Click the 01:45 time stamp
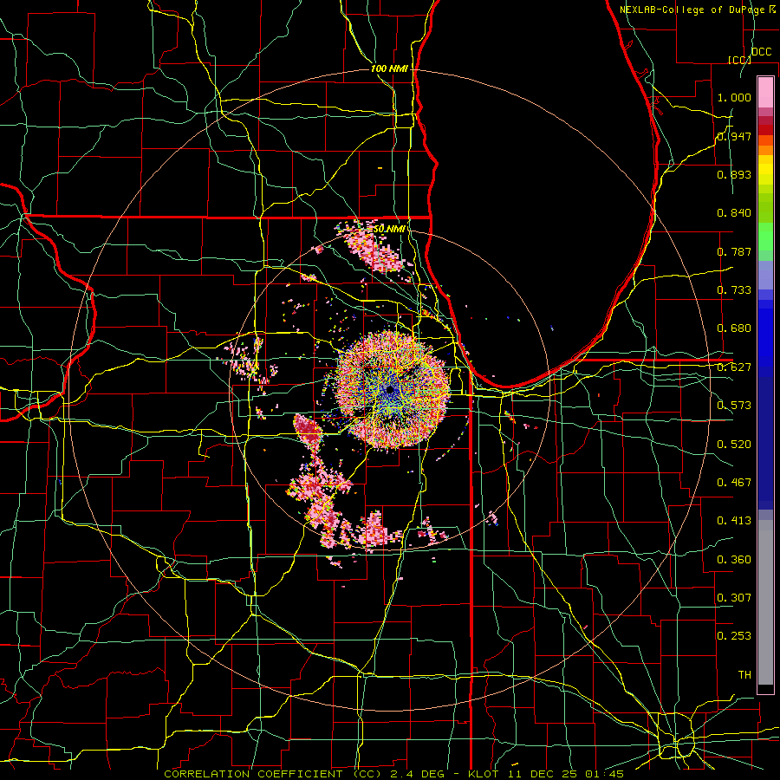The width and height of the screenshot is (780, 780). 604,774
